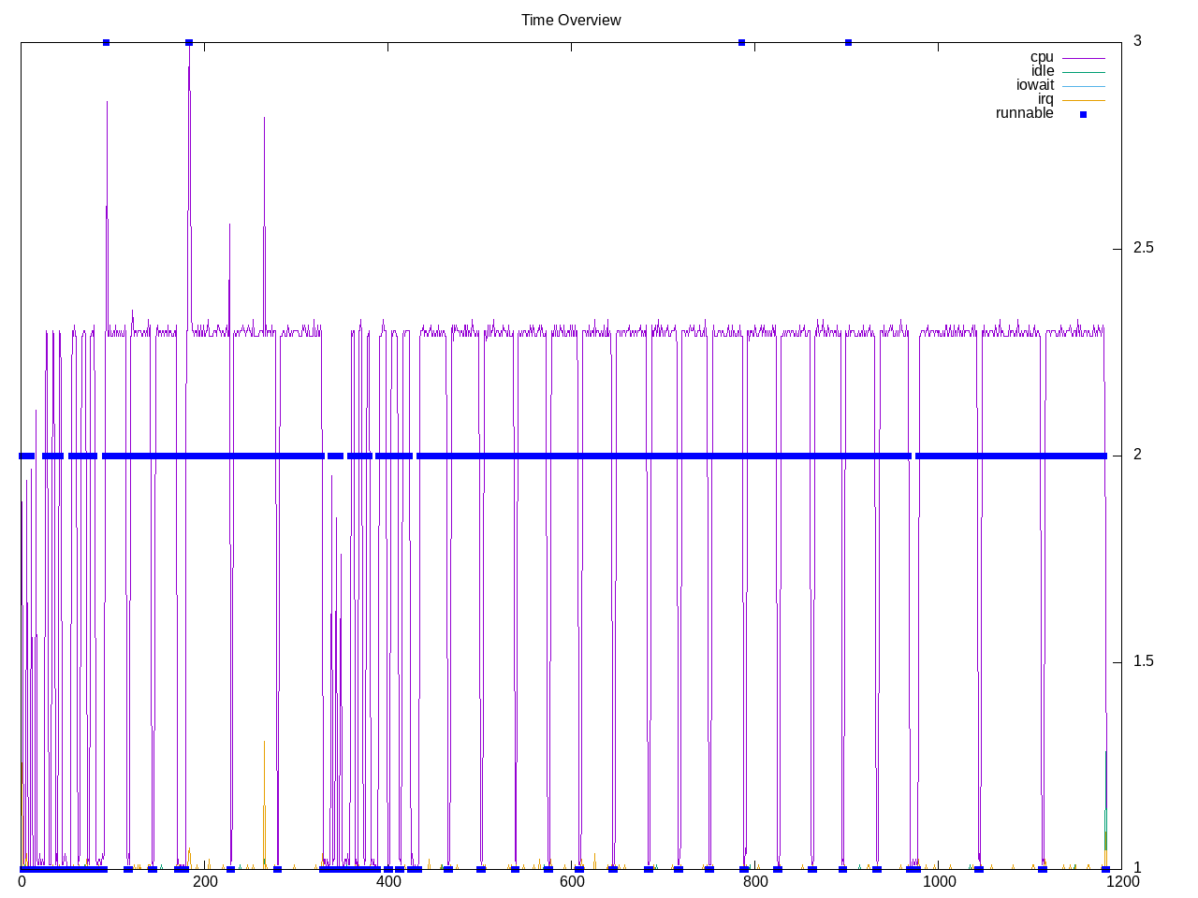This screenshot has width=1198, height=898.
Task: Click the rightmost runnable marker at the top edge
Action: point(848,42)
